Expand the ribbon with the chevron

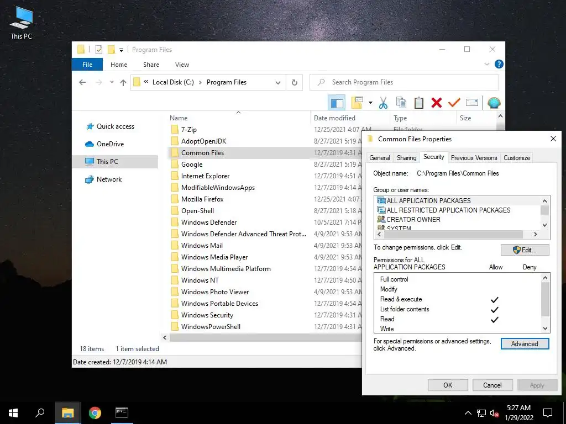click(486, 64)
